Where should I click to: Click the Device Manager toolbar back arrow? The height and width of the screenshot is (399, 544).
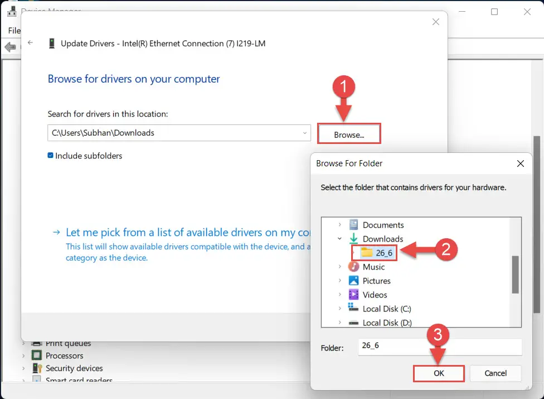(11, 46)
